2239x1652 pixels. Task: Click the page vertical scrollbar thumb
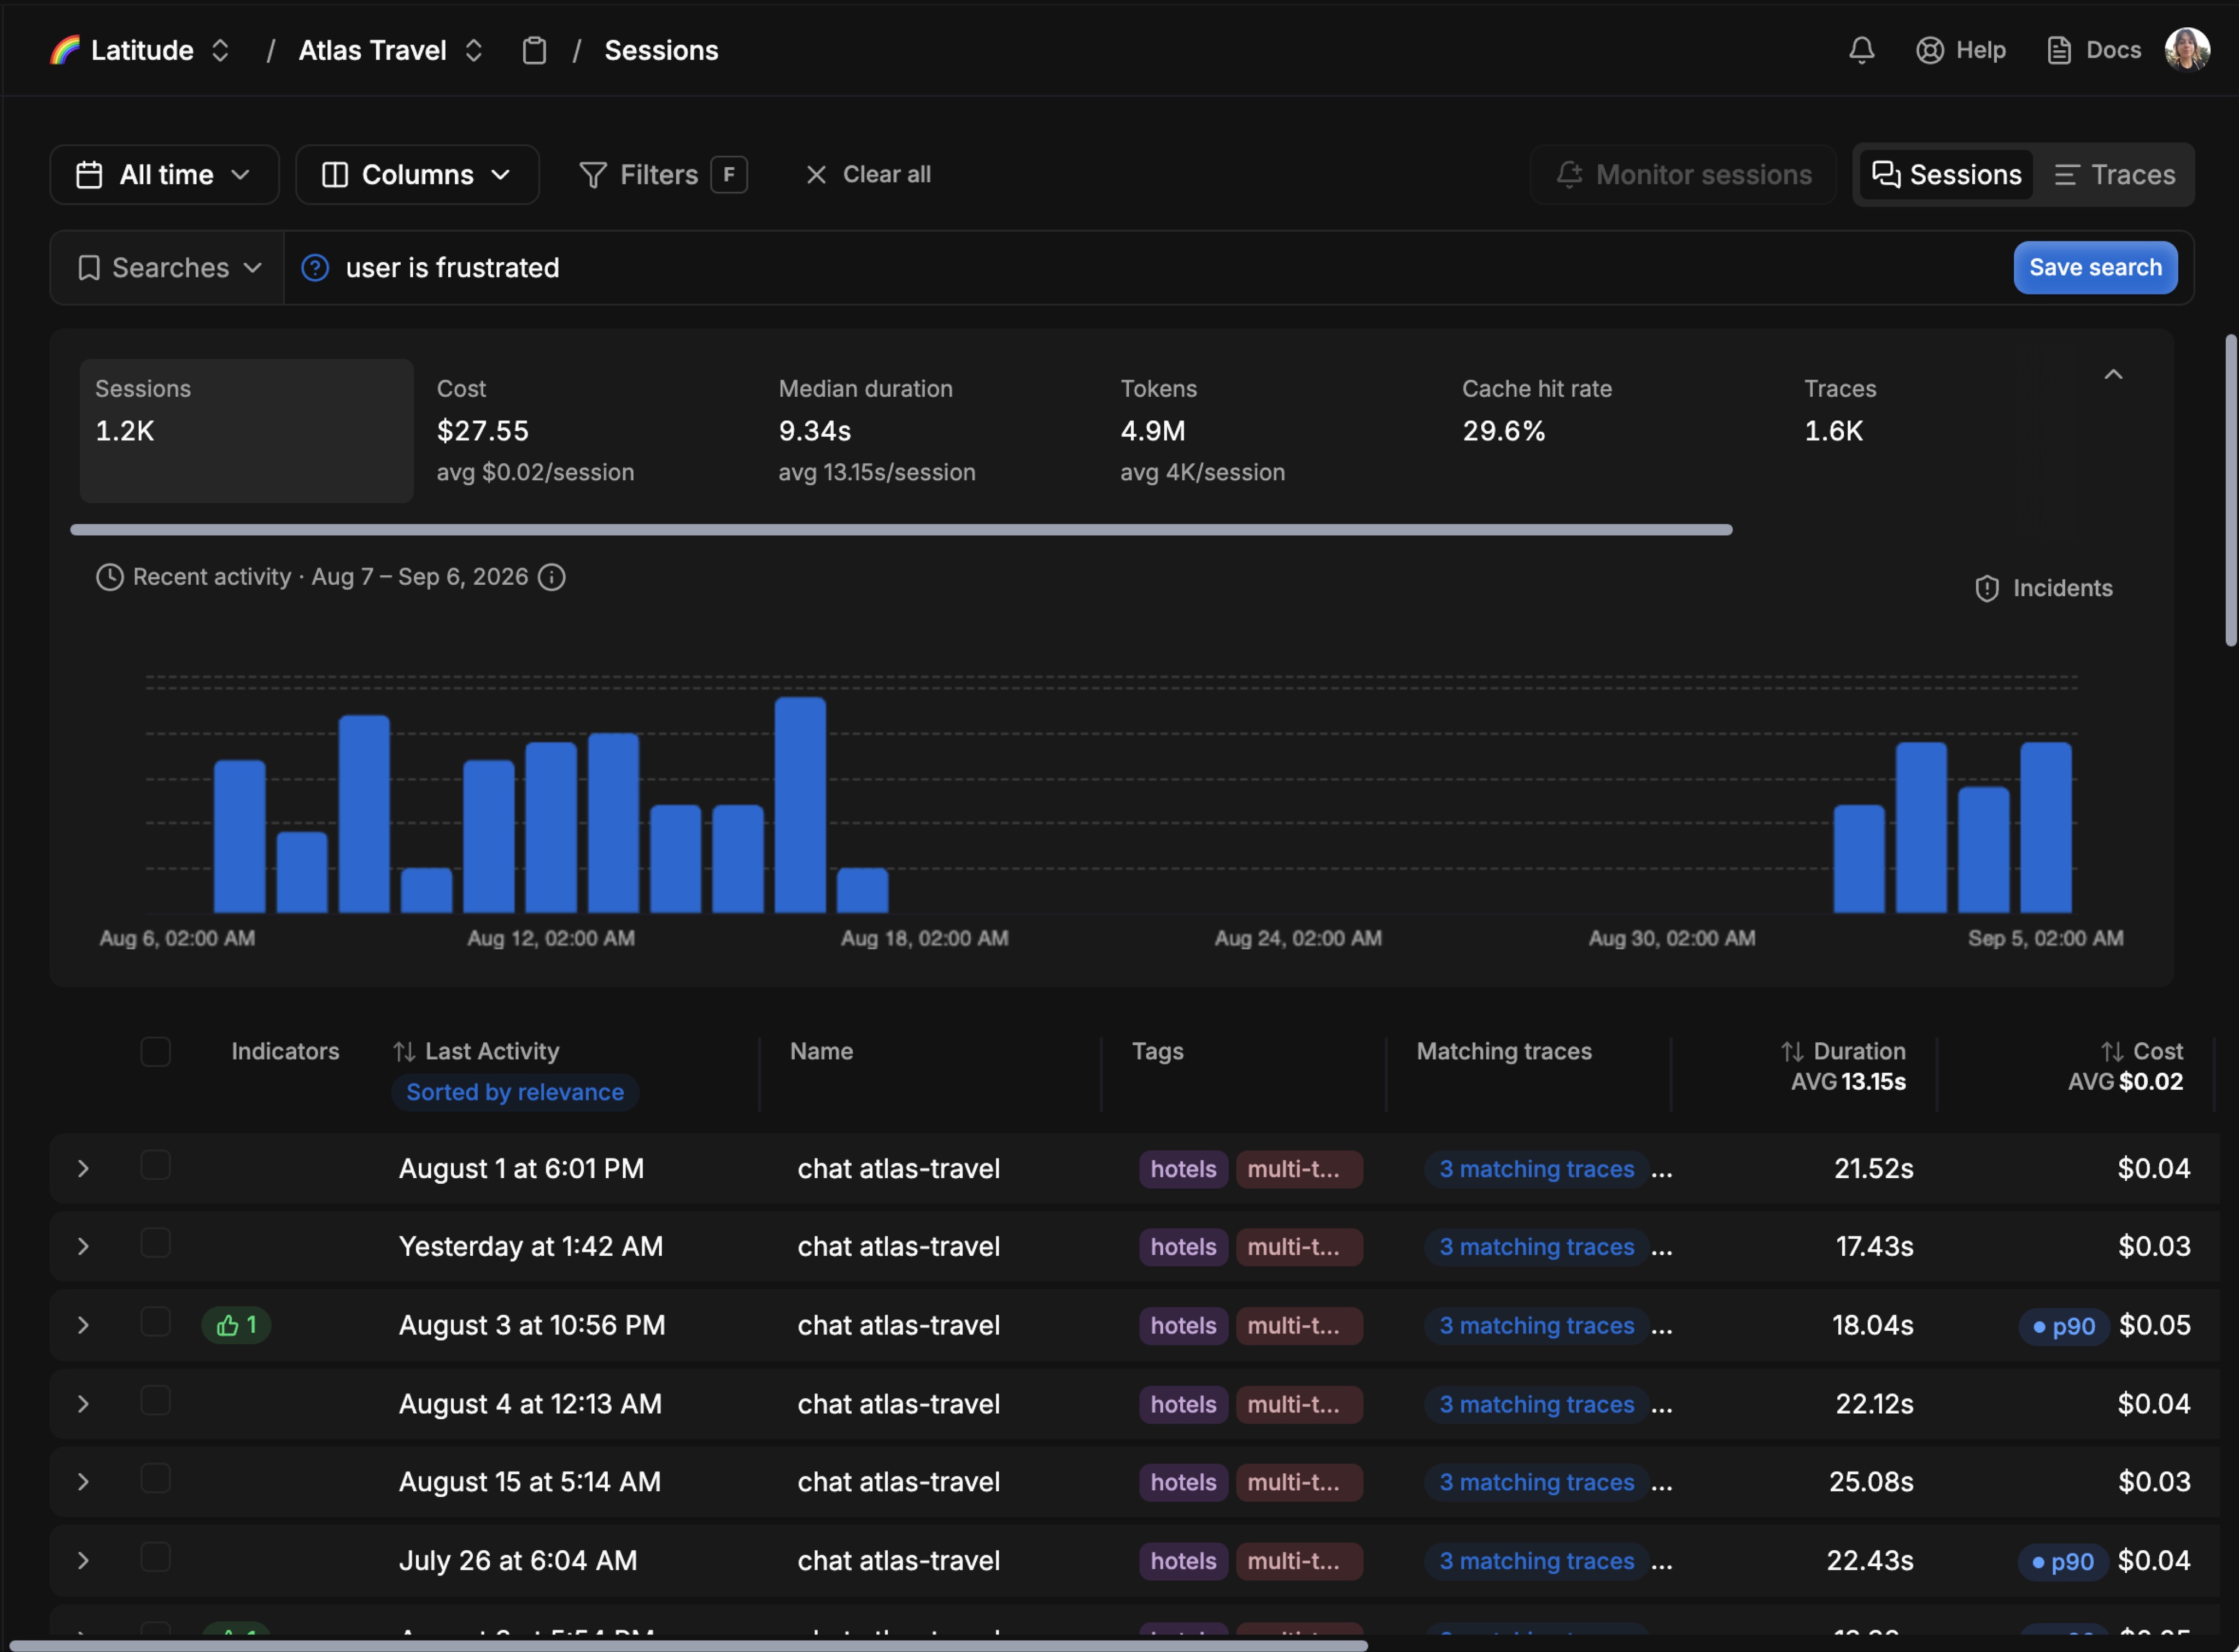(x=2231, y=490)
